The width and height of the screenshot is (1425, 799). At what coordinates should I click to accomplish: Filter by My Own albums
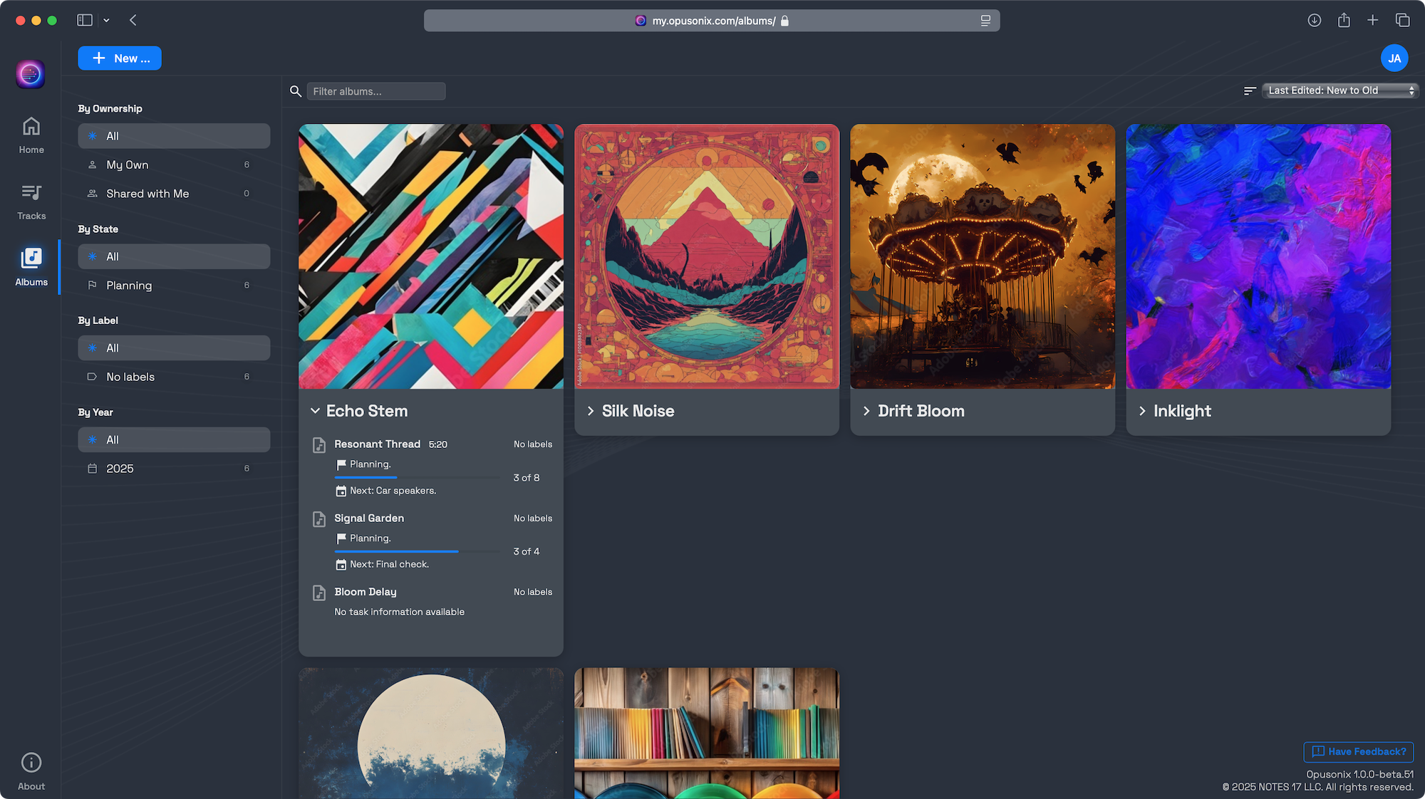coord(174,164)
